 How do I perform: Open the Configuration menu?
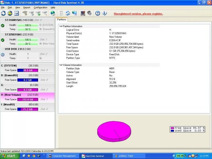click(40, 7)
